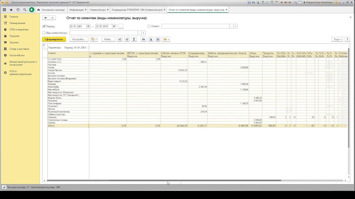Enable the Клиент filter checkbox
This screenshot has height=199, width=355.
coord(149,26)
